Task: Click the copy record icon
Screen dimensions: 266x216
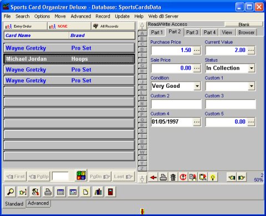Action: coord(193,177)
